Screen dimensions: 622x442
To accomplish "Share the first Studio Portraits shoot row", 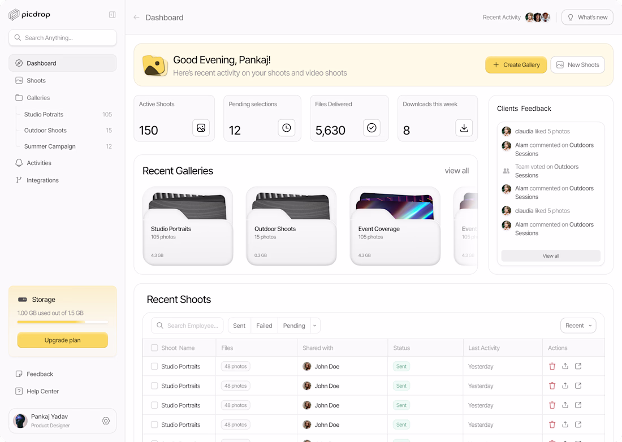I will pyautogui.click(x=565, y=366).
